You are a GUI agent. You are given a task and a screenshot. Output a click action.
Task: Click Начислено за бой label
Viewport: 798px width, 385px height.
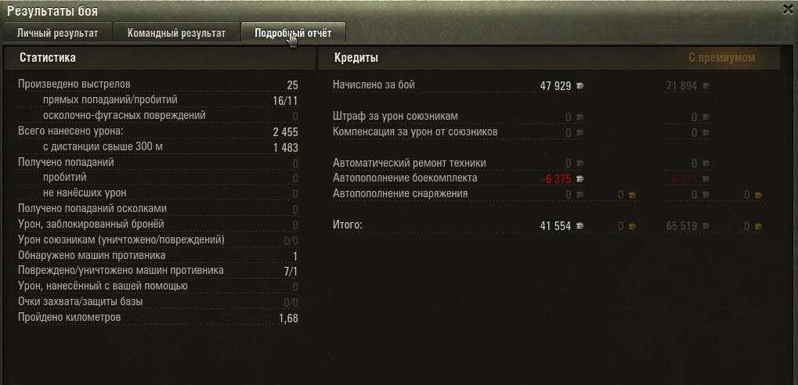coord(374,85)
